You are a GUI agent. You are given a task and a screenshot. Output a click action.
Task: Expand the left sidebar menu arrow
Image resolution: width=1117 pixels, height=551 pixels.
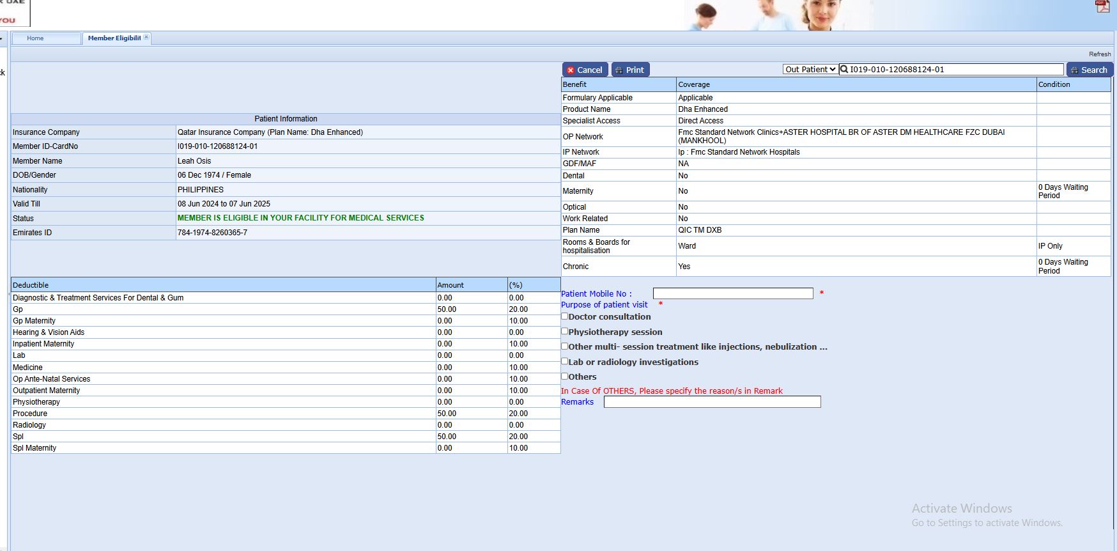[2, 38]
